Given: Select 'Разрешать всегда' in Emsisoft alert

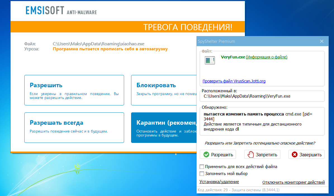Looking at the screenshot, I should pos(74,127).
